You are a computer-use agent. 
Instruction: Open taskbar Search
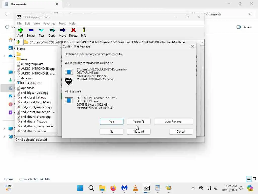(x=91, y=188)
